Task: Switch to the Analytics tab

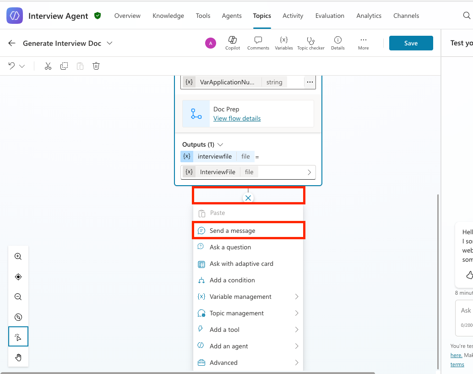Action: pyautogui.click(x=369, y=15)
